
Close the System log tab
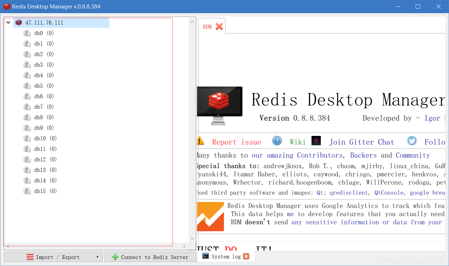point(246,256)
